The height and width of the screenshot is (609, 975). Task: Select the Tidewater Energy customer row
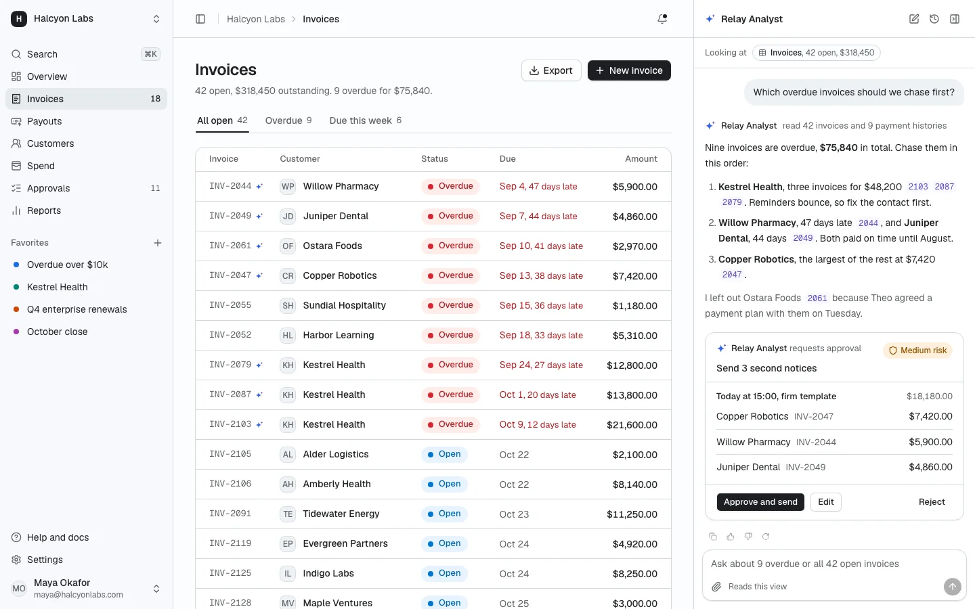tap(433, 514)
